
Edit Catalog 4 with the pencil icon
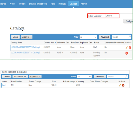click(127, 48)
